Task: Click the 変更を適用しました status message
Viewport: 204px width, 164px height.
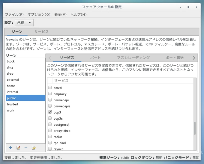Action: click(x=46, y=158)
